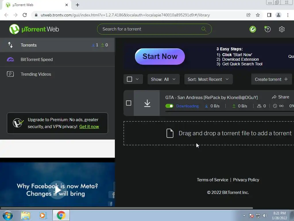Toggle the green Downloading switch
The image size is (294, 221).
169,106
